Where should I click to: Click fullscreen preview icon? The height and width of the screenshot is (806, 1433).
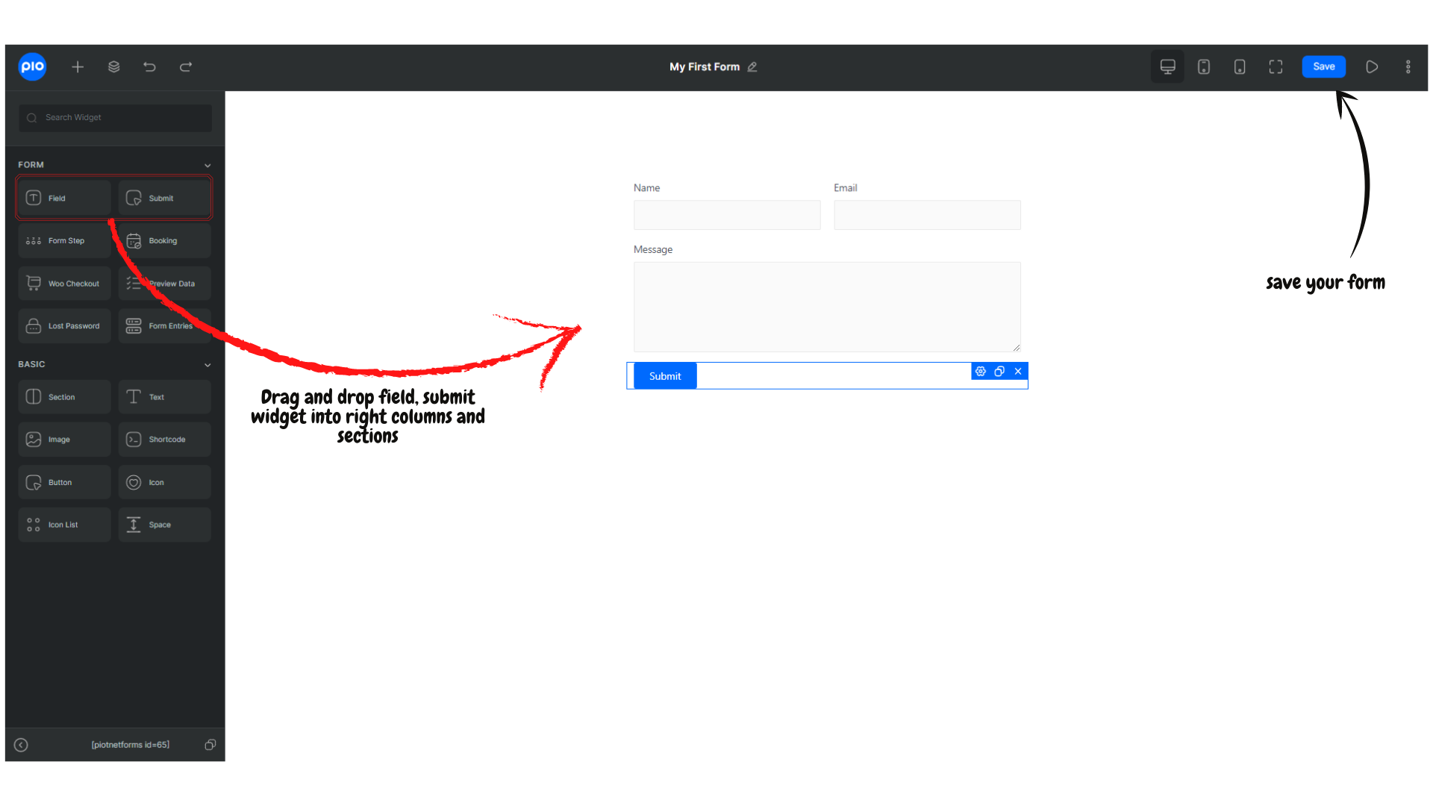click(1276, 67)
